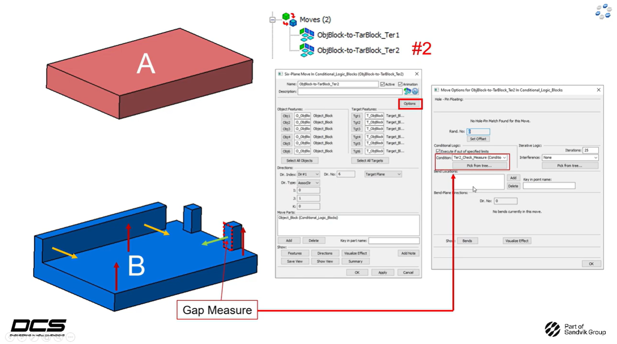Click the blue globe icon beside Description
This screenshot has height=344, width=617.
coord(415,91)
